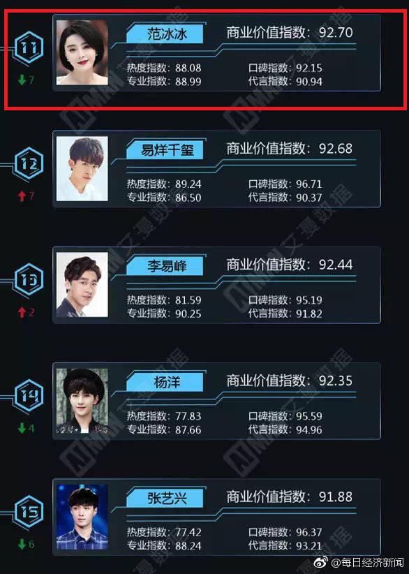Click 商业价值指数 92.44 for 李易峰
Screen dimensions: 409x574
pyautogui.click(x=290, y=264)
